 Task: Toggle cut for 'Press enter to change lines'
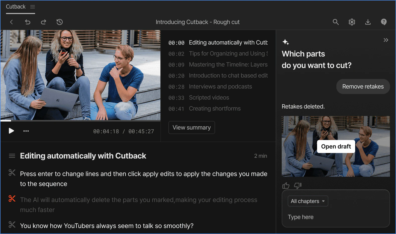[12, 173]
